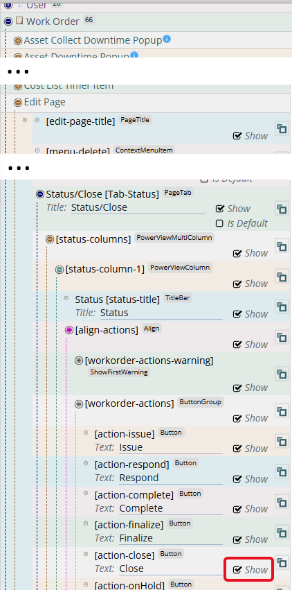
Task: Toggle Show checkbox for action-respond
Action: point(237,479)
